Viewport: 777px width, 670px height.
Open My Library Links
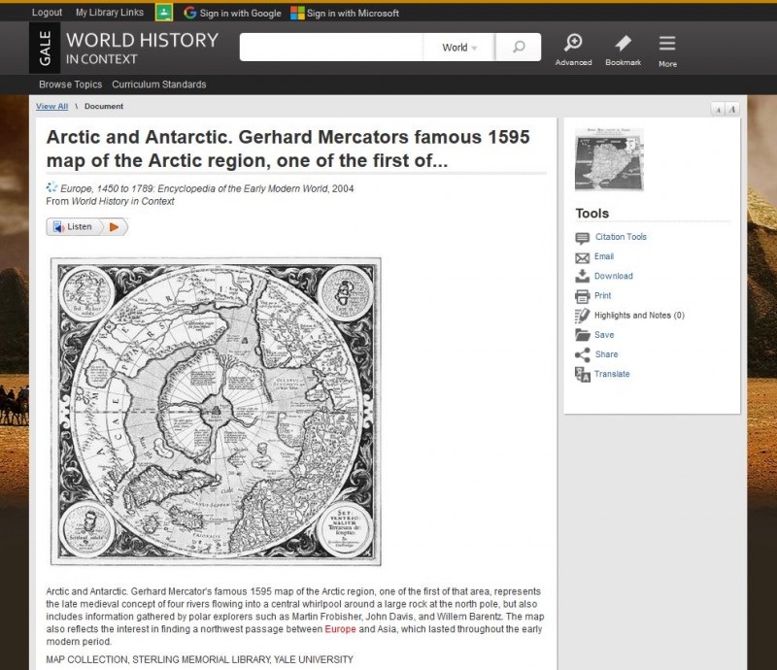[110, 13]
